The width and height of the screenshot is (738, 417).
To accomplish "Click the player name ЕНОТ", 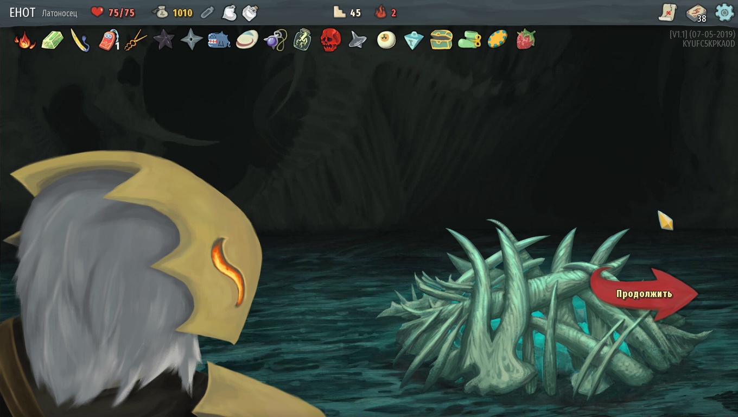I will pos(23,12).
